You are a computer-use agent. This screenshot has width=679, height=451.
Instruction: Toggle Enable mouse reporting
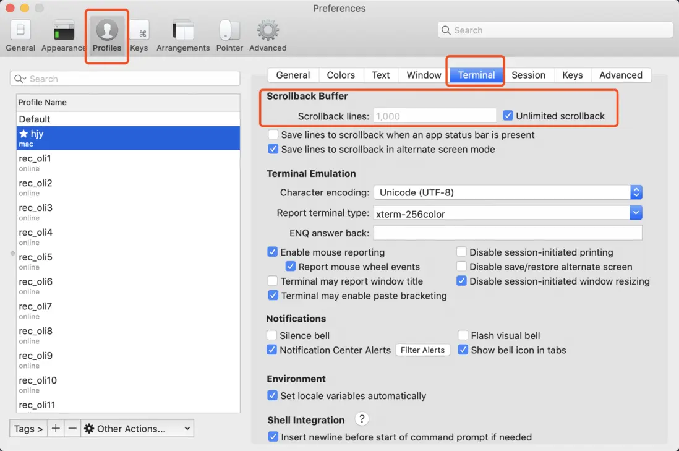point(272,252)
